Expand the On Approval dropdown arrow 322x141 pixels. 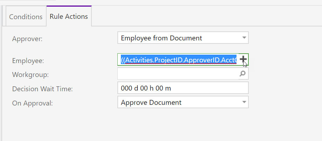[x=244, y=102]
